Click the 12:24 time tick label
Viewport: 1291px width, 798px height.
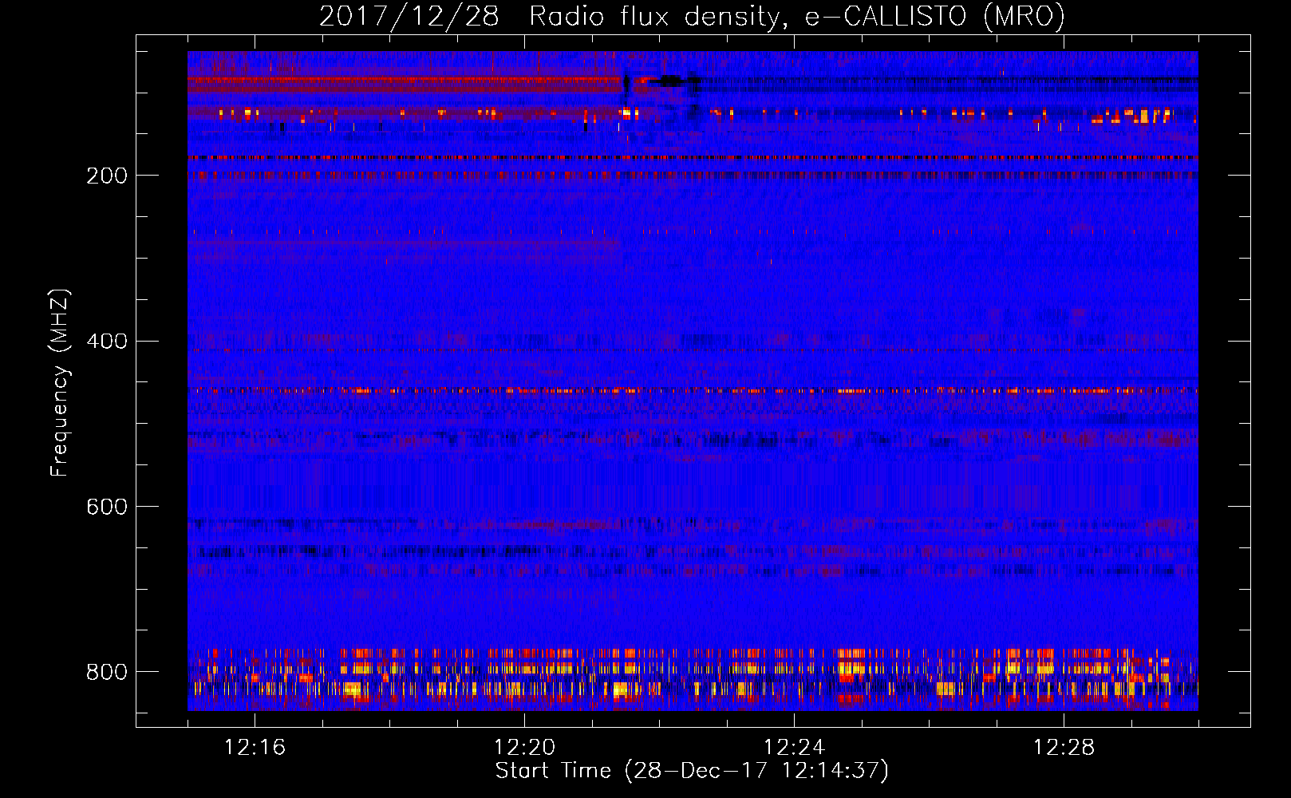click(x=794, y=748)
